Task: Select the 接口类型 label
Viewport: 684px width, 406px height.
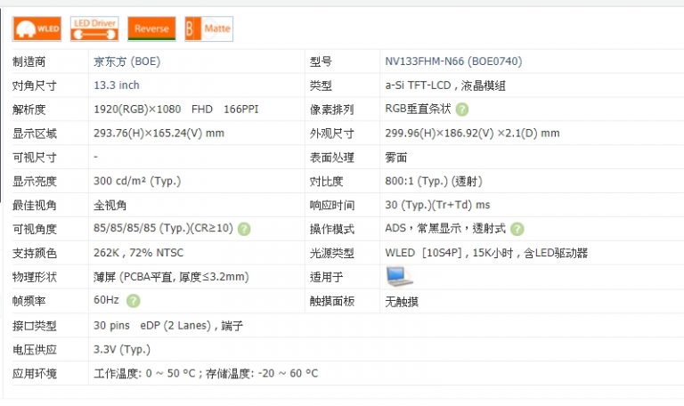Action: point(35,326)
